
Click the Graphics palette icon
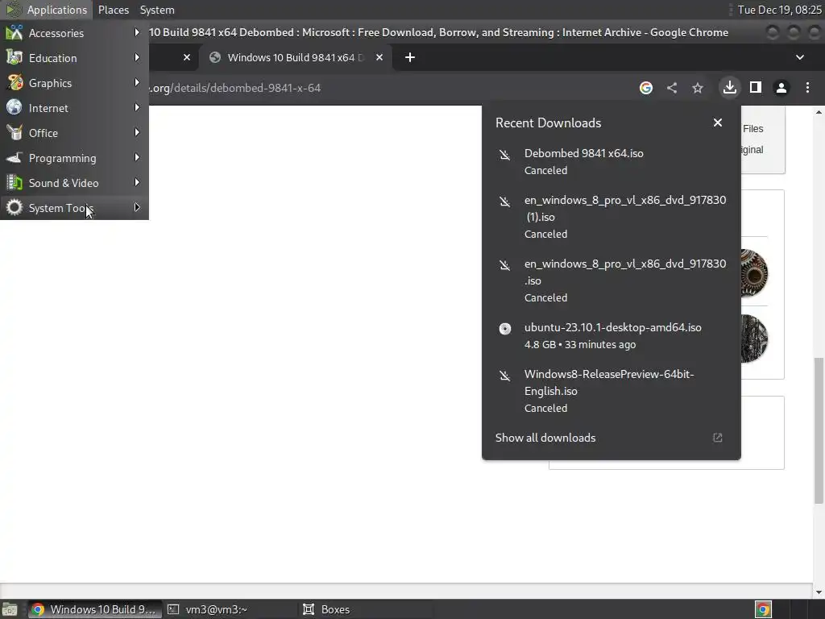[15, 83]
